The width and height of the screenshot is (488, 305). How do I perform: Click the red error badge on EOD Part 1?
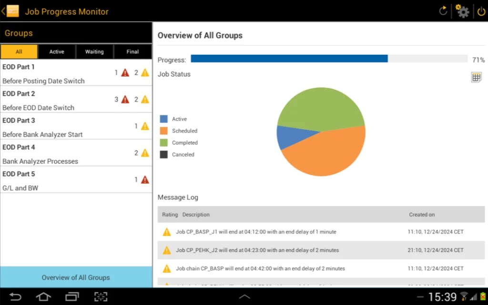(123, 73)
